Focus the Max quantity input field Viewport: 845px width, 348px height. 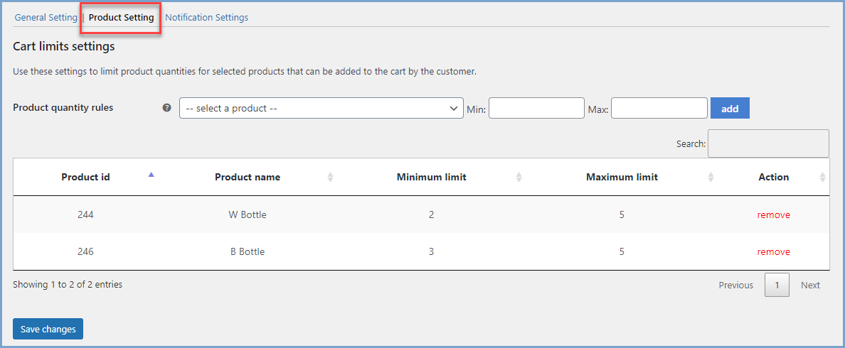tap(659, 108)
